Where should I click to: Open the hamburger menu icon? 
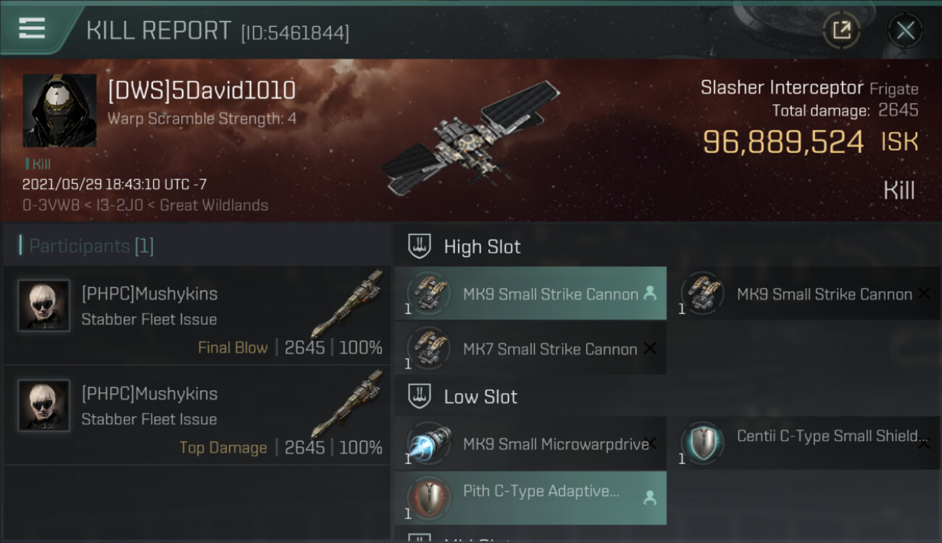(x=32, y=28)
